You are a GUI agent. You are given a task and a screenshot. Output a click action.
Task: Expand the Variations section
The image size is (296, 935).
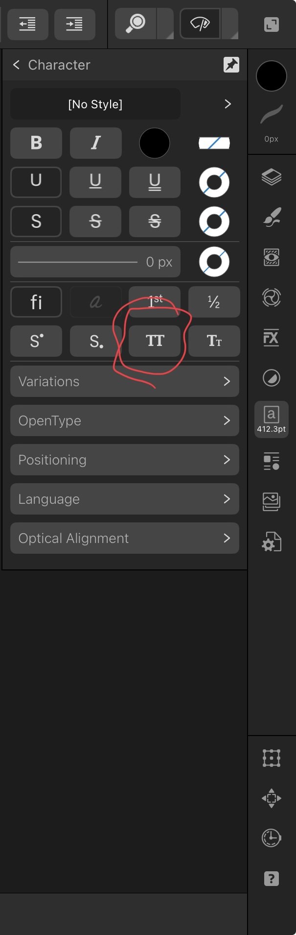click(125, 381)
